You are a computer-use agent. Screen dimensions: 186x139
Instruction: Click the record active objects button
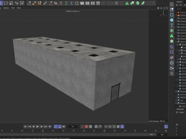tap(82, 127)
